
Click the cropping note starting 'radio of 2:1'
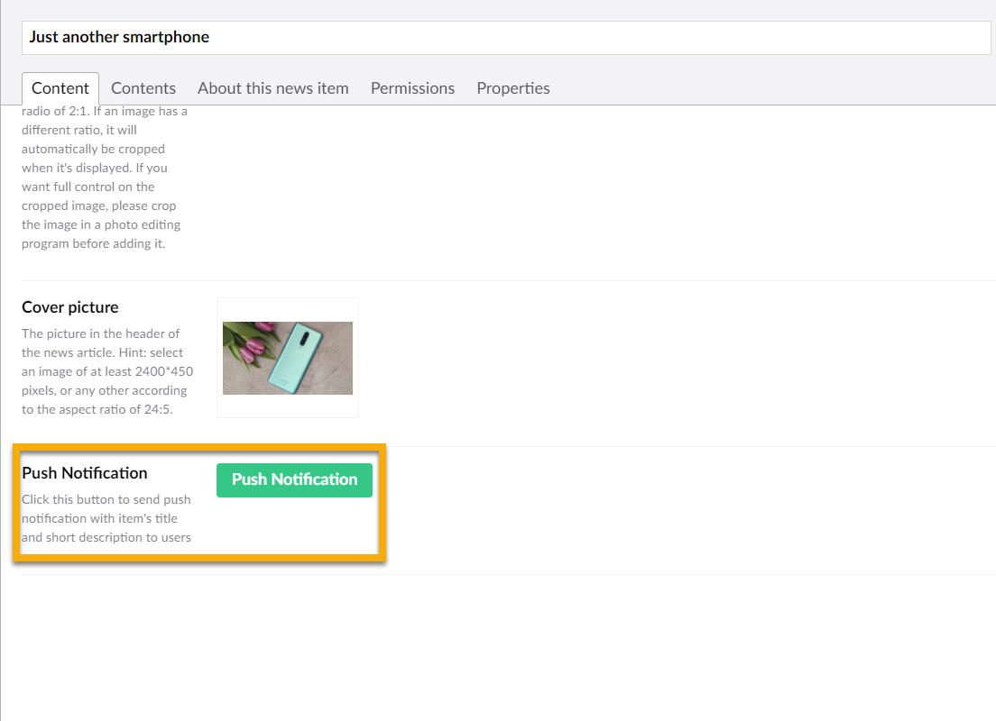[104, 177]
